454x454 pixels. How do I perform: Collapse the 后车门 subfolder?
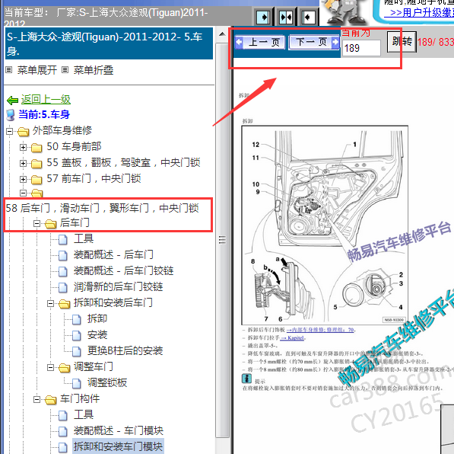coord(37,224)
